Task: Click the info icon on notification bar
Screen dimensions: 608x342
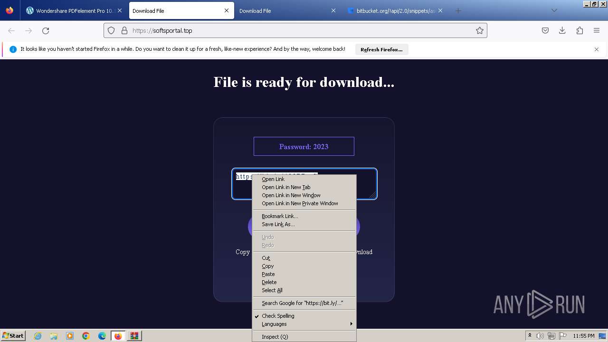Action: 13,49
